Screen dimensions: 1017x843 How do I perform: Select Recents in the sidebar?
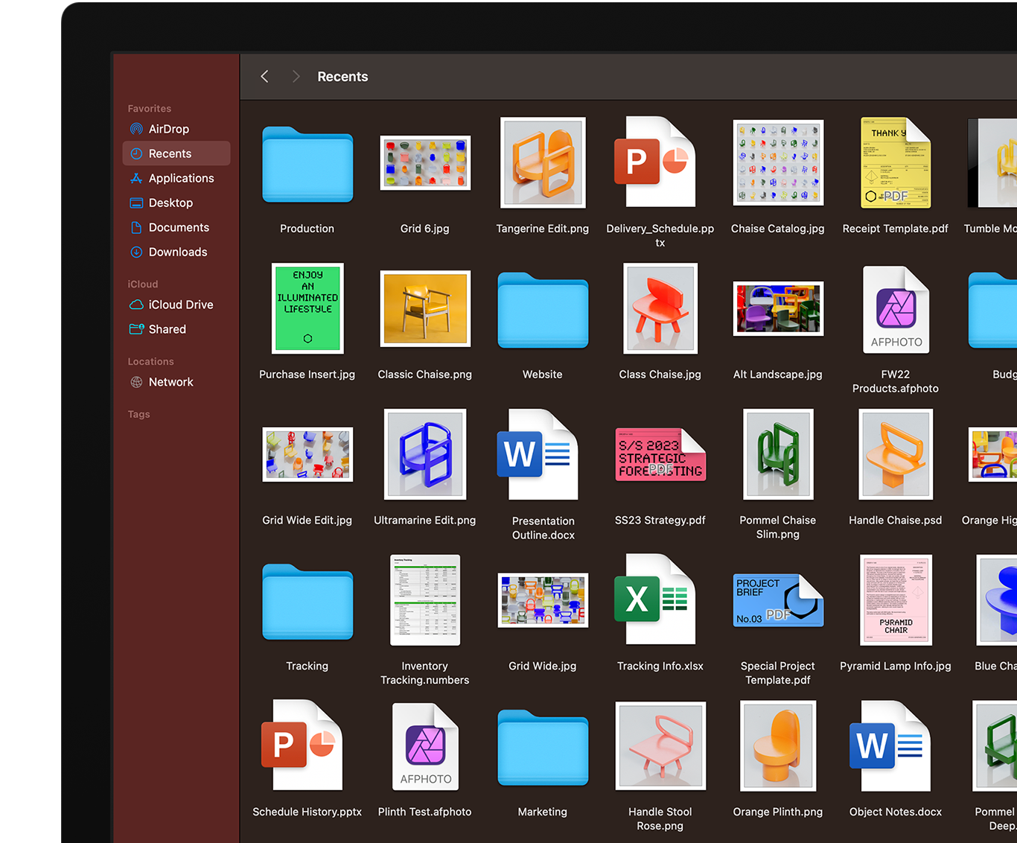(x=176, y=153)
